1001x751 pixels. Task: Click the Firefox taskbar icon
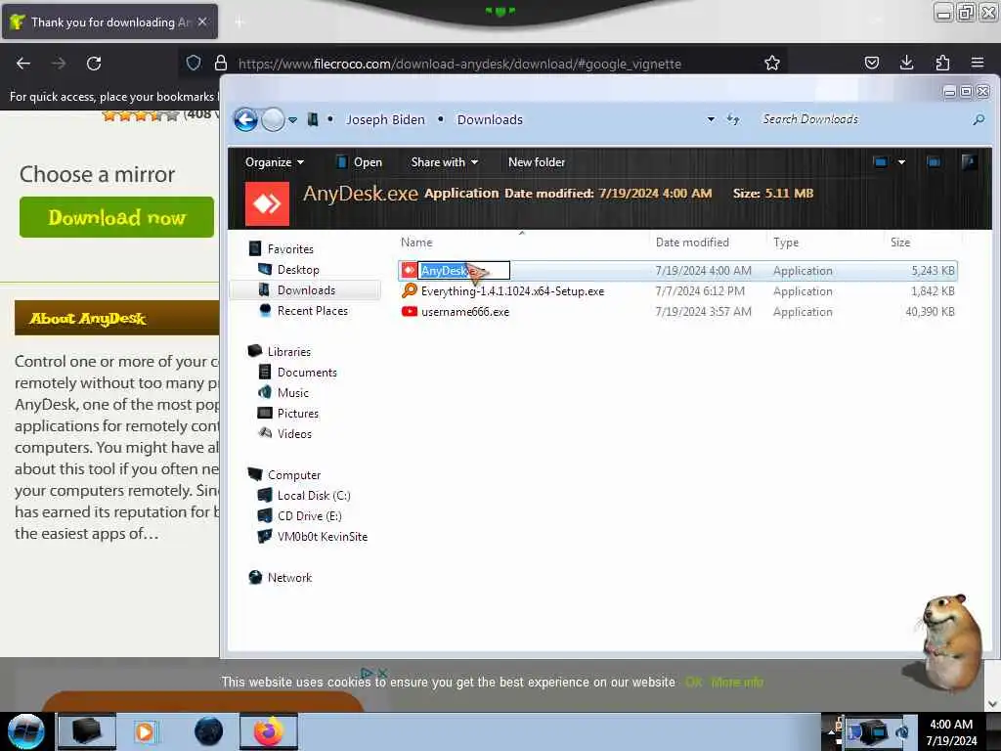(269, 731)
